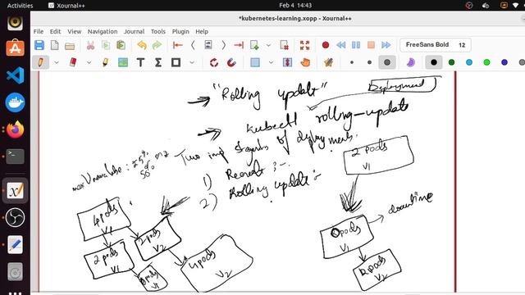
Task: Insert a new page after current
Action: (x=254, y=45)
